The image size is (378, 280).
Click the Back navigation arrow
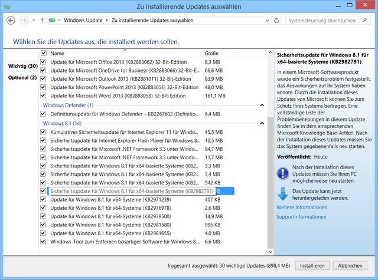pos(11,21)
